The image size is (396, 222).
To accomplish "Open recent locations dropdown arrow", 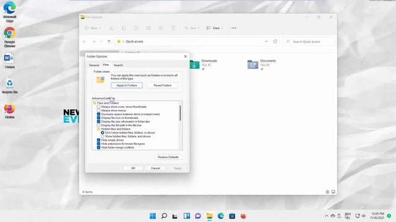I will coord(101,41).
